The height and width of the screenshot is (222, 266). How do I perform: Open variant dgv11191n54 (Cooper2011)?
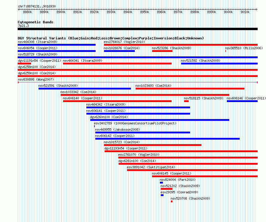(39, 61)
